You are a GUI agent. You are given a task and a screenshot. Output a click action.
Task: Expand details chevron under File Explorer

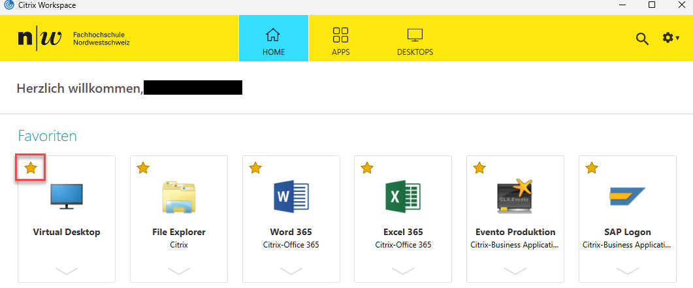(x=178, y=270)
